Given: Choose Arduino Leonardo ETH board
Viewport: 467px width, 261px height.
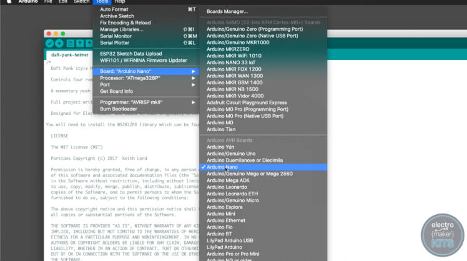Looking at the screenshot, I should click(x=263, y=194).
